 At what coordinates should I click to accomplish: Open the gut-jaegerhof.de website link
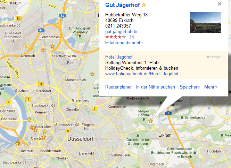click(121, 31)
